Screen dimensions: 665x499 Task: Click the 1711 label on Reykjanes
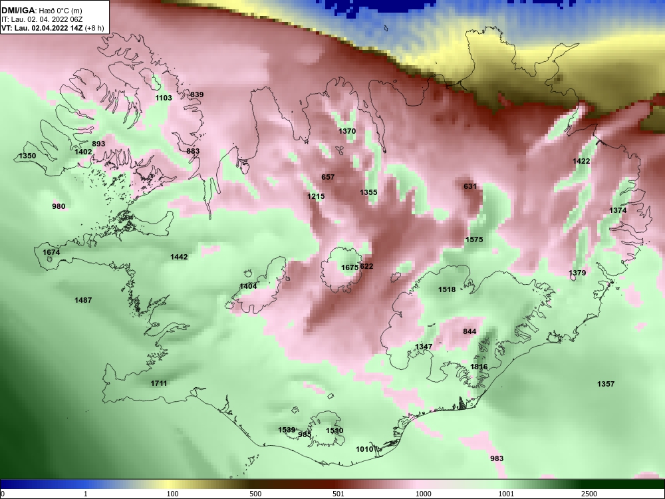tap(159, 383)
